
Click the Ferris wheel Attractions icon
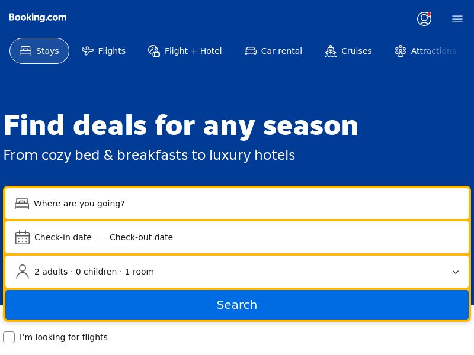(401, 51)
